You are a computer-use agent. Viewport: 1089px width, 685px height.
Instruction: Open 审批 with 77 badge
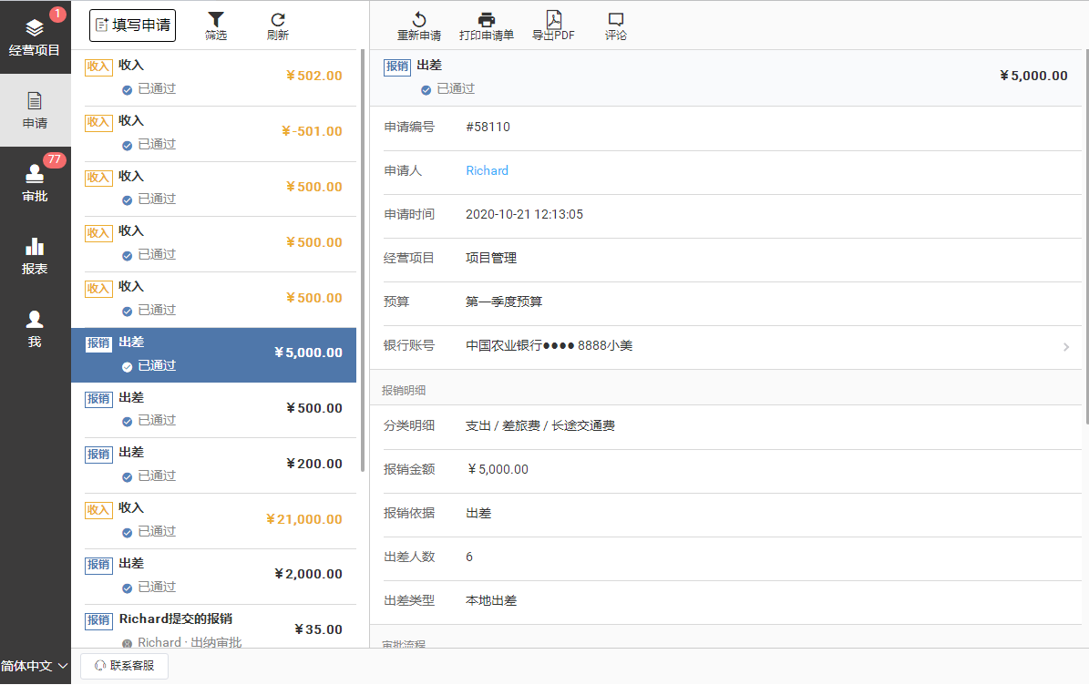coord(35,183)
